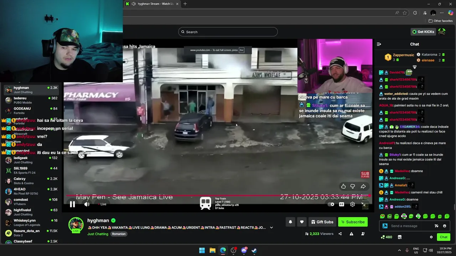Image resolution: width=456 pixels, height=256 pixels.
Task: Open the Other favorites folder
Action: click(440, 21)
